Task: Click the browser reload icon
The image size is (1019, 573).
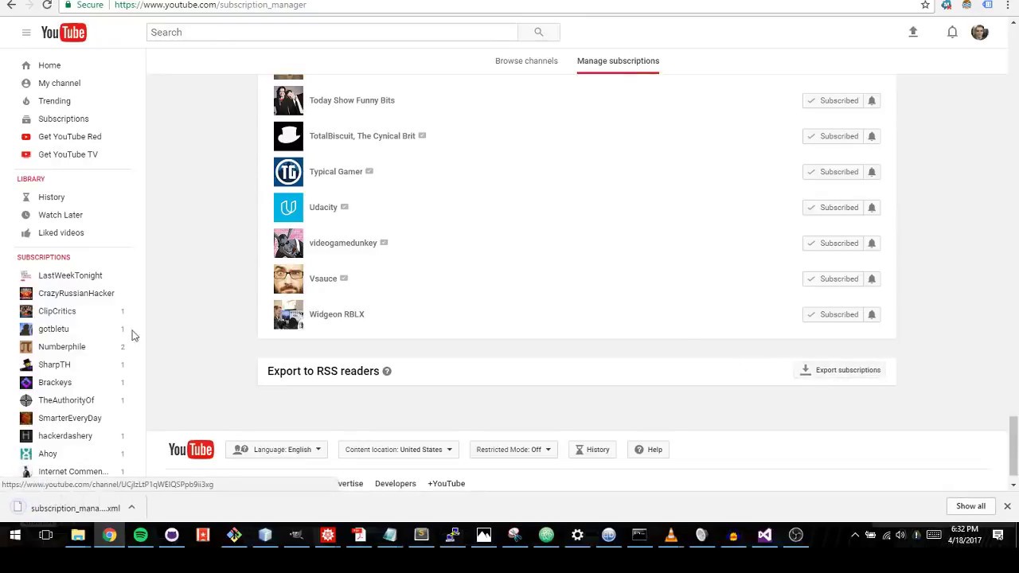Action: [x=47, y=5]
